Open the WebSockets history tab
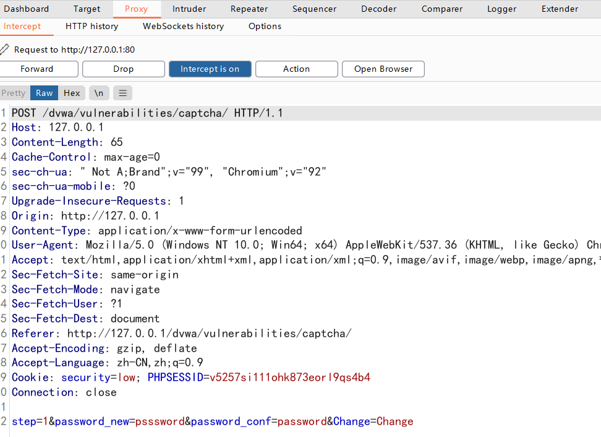601x437 pixels. click(x=183, y=26)
